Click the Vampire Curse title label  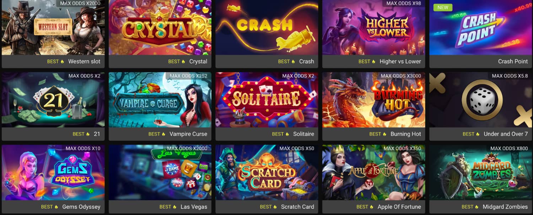pos(188,134)
